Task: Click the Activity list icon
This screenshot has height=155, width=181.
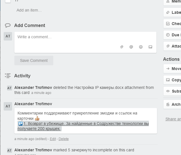Action: [x=8, y=76]
